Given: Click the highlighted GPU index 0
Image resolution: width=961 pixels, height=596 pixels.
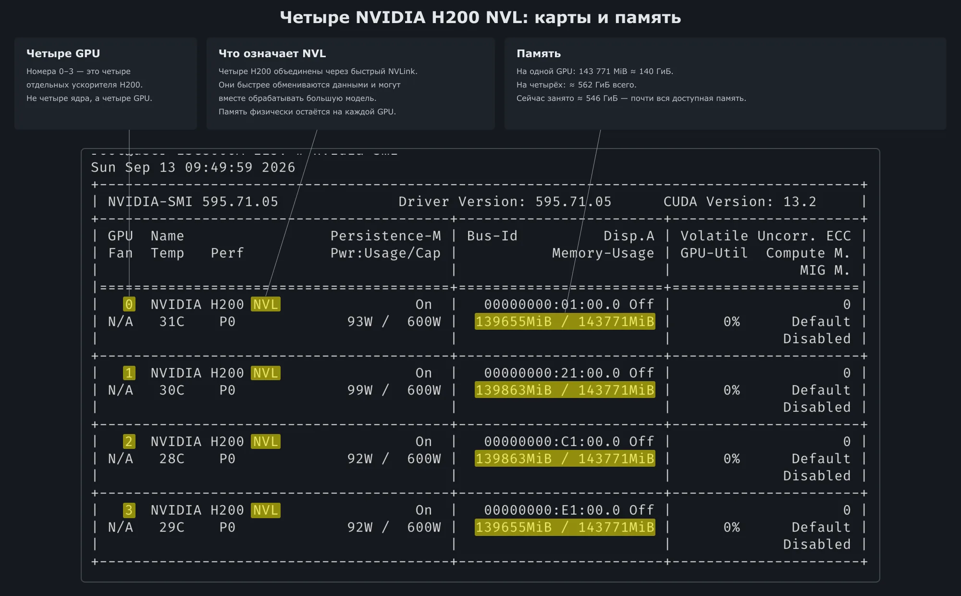Looking at the screenshot, I should click(x=129, y=304).
